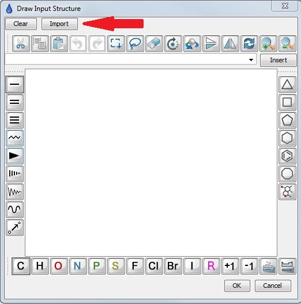Select the Phosphorus P atom
This screenshot has height=304, width=301.
[97, 266]
